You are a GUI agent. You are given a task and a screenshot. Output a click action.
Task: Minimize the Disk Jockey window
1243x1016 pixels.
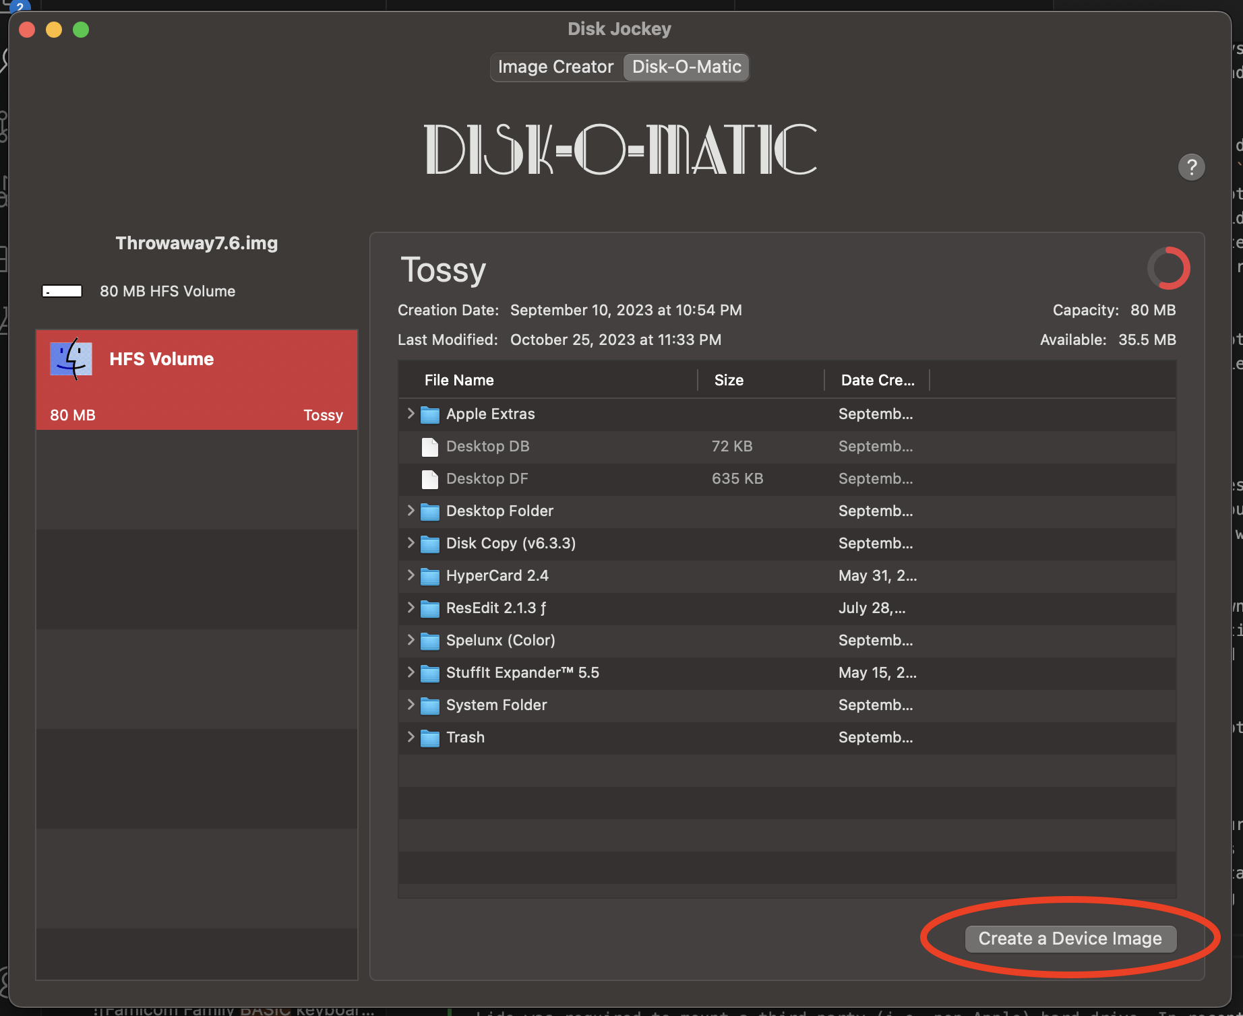click(54, 30)
